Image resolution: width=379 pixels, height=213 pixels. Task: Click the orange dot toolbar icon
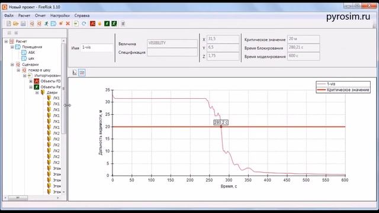61,24
